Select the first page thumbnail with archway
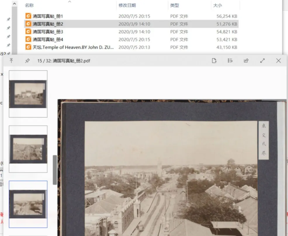This screenshot has height=236, width=288. (x=28, y=94)
